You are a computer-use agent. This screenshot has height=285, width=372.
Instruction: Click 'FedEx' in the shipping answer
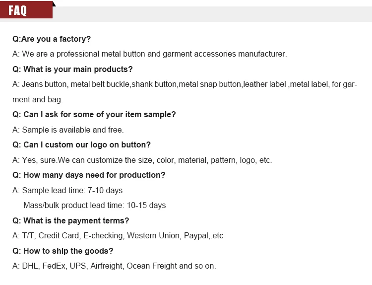point(54,266)
